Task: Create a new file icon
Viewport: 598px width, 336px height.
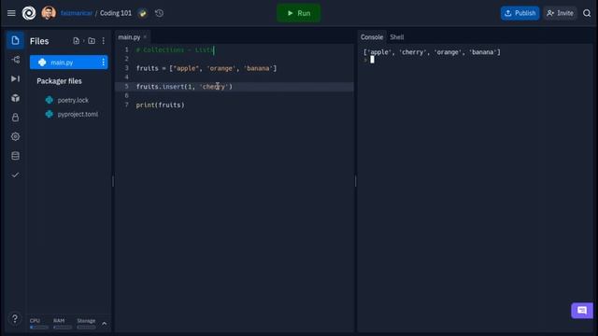Action: 76,41
